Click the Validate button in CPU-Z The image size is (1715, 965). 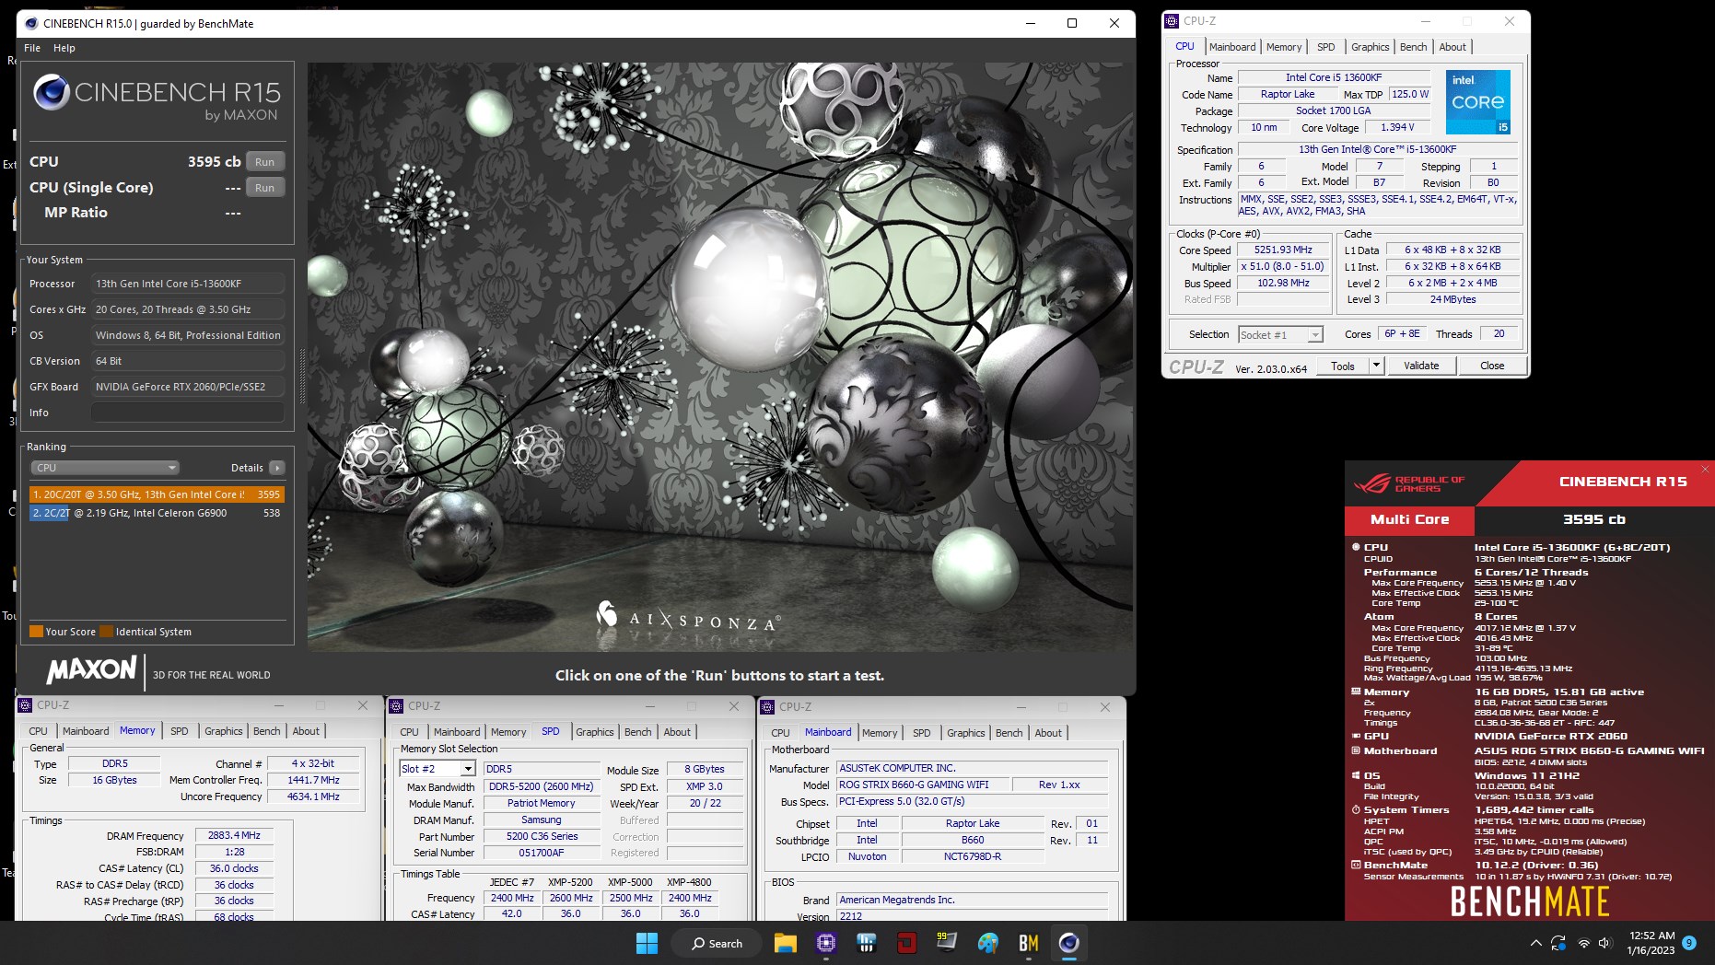1421,366
